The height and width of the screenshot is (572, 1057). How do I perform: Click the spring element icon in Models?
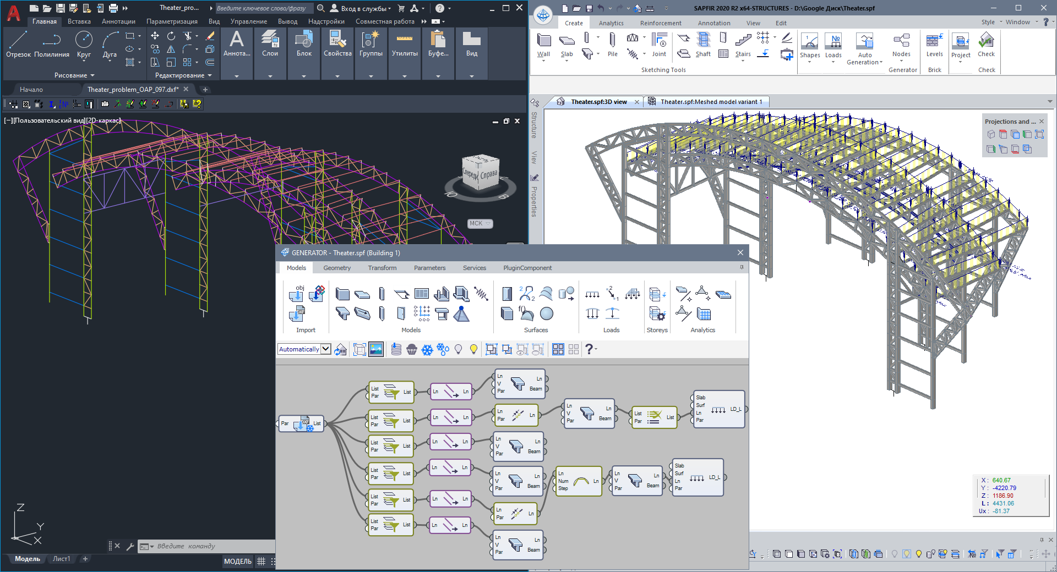point(481,294)
